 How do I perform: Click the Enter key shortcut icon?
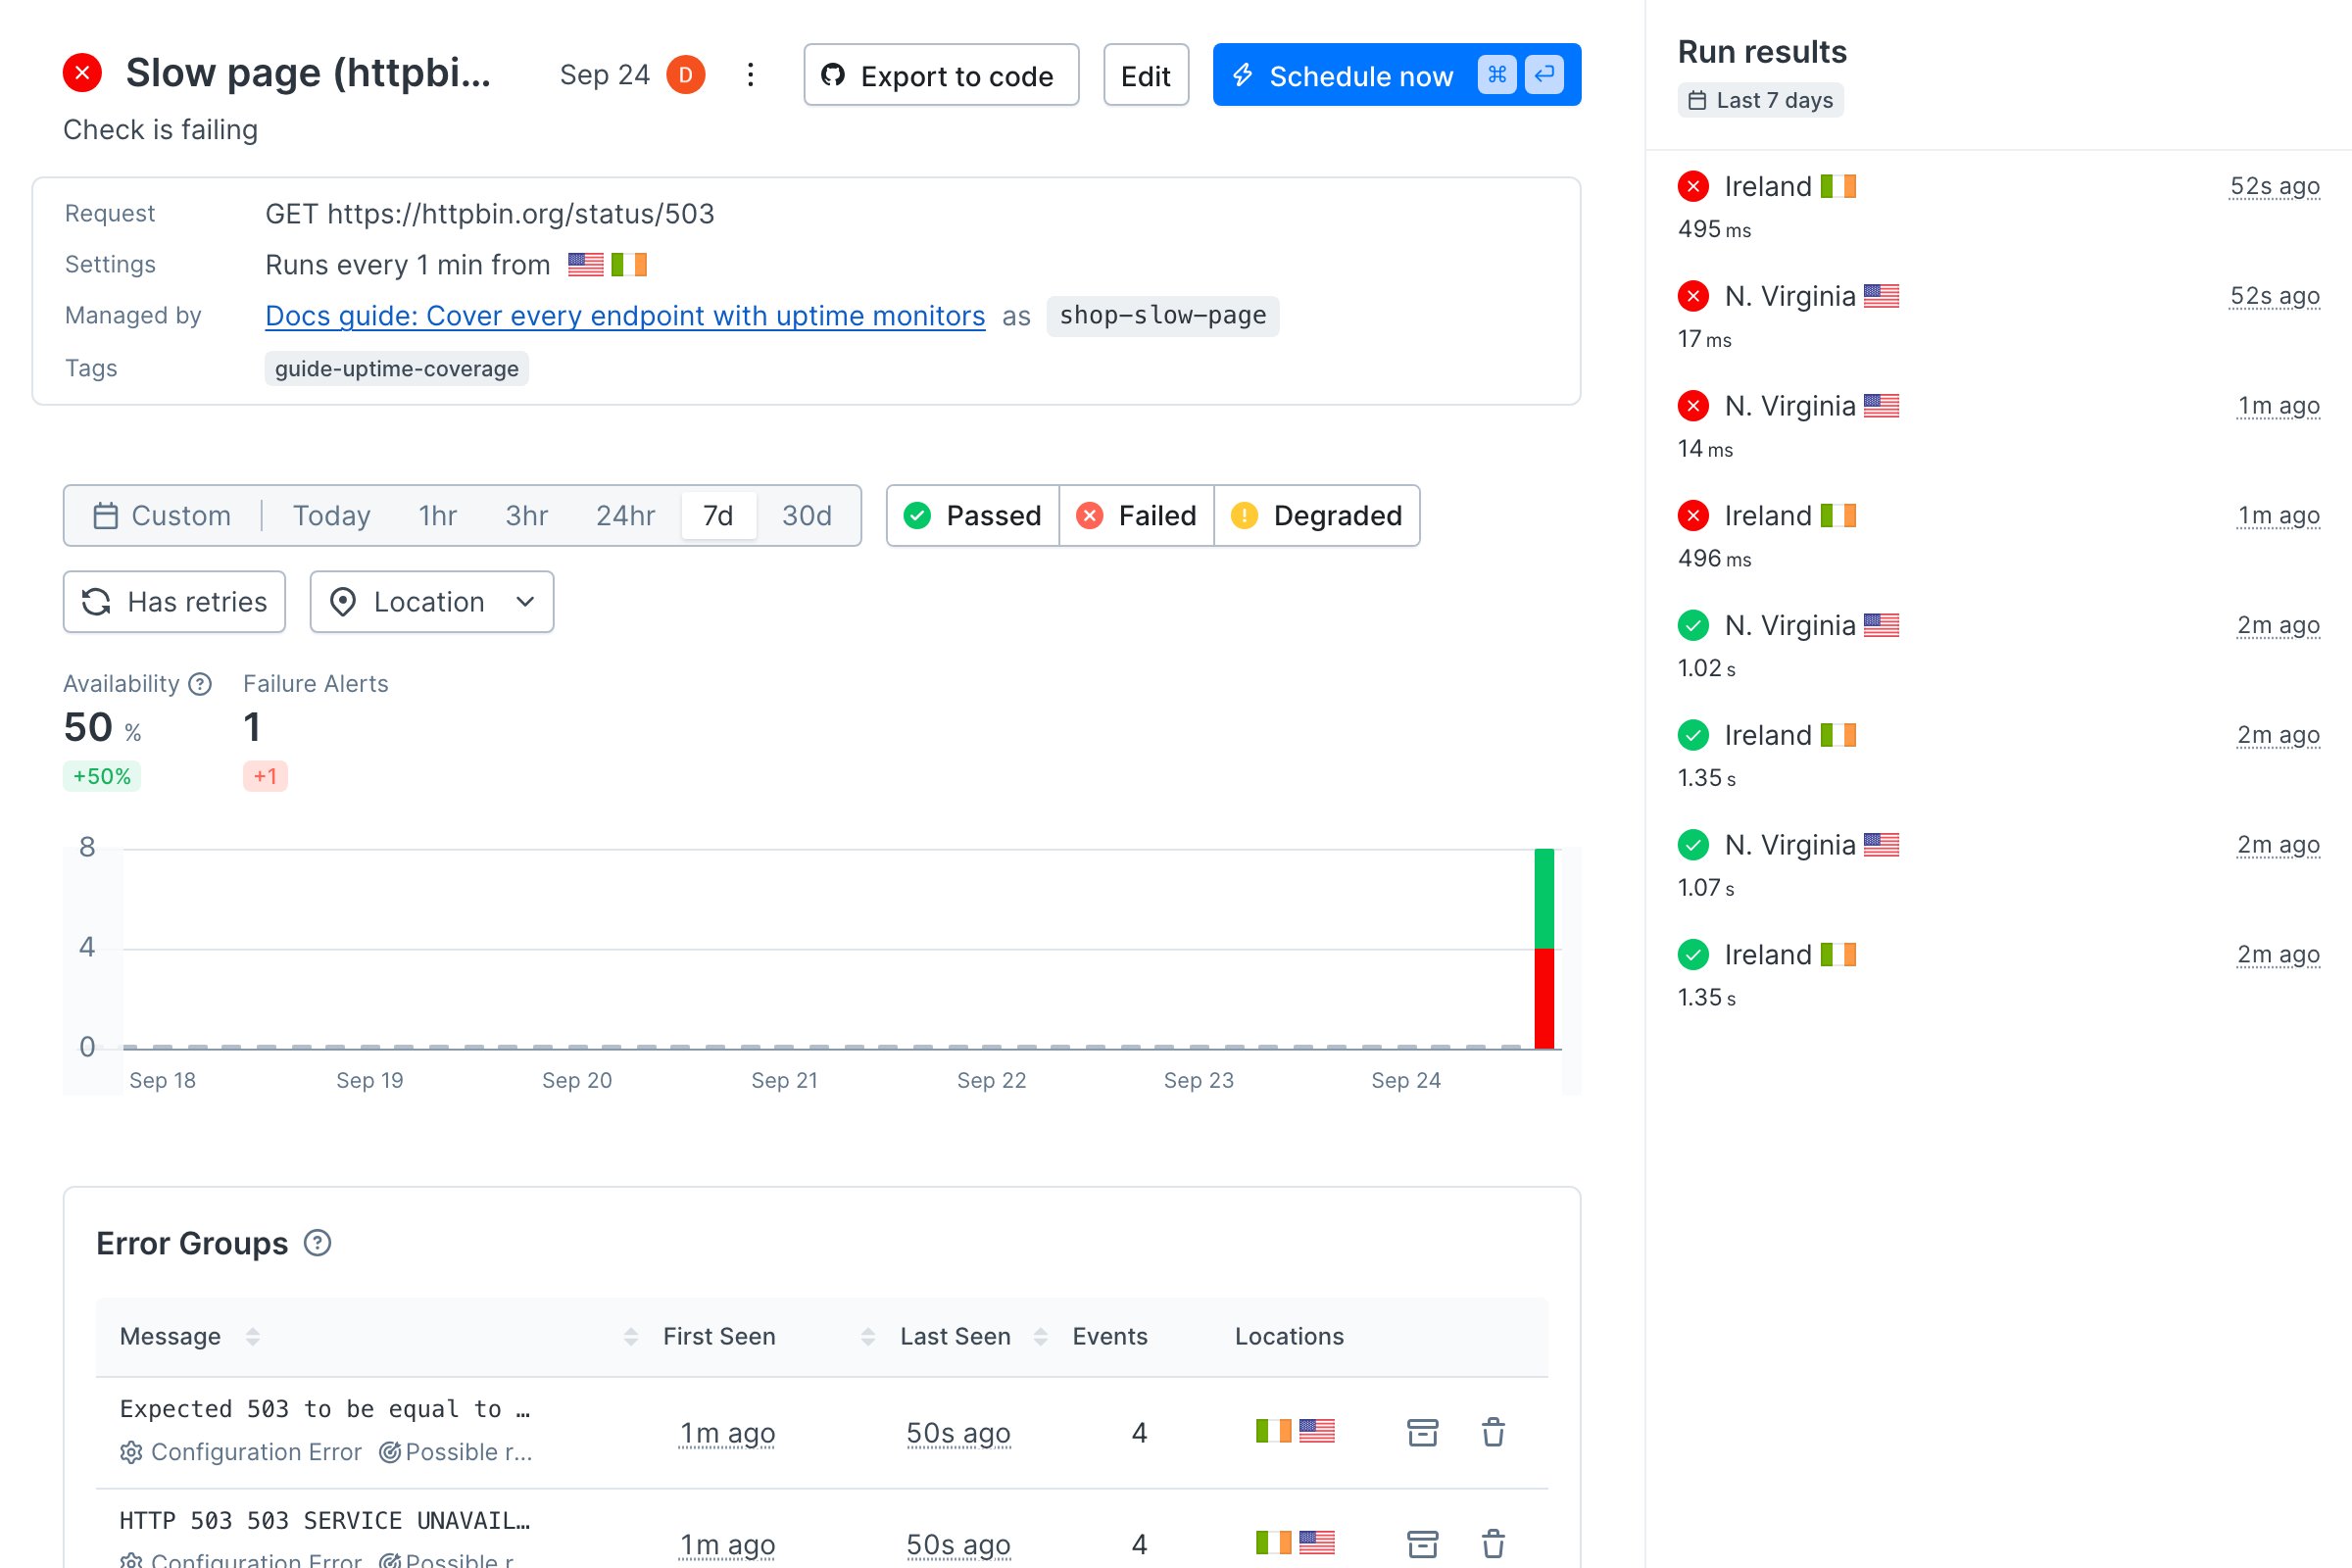[1545, 74]
